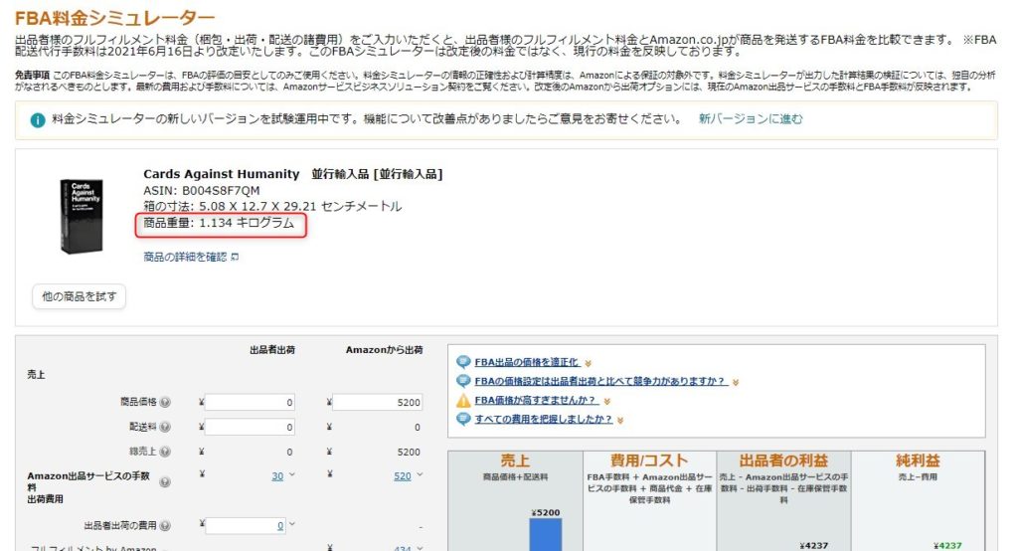1018x551 pixels.
Task: Expand the FBA出品の価格を適正化 tip chevron
Action: click(x=588, y=364)
